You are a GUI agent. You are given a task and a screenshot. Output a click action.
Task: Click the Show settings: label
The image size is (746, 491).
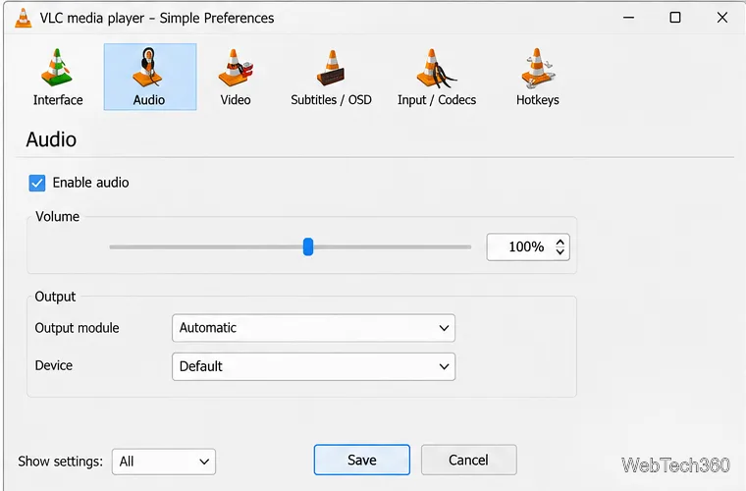click(x=61, y=462)
